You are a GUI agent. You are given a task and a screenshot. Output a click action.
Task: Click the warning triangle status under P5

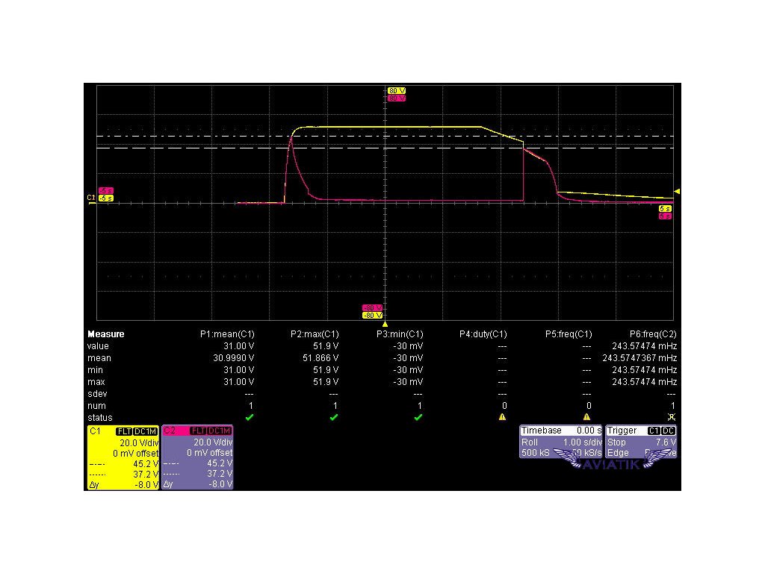(x=587, y=417)
